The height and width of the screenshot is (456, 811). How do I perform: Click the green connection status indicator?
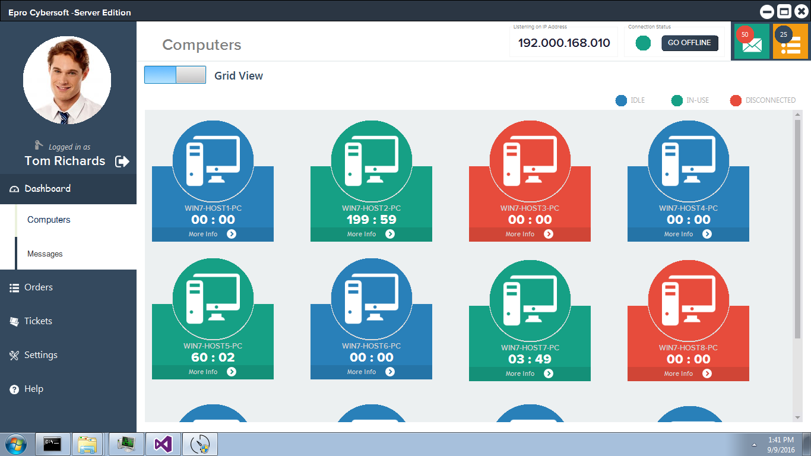[x=643, y=43]
